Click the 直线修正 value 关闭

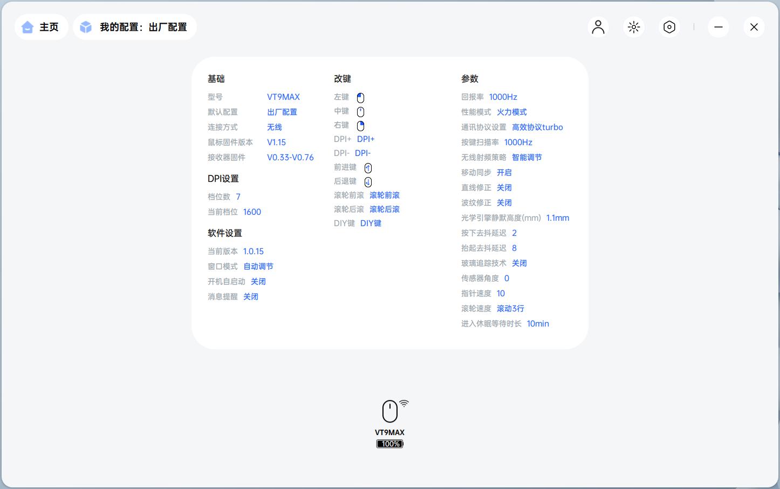point(504,188)
